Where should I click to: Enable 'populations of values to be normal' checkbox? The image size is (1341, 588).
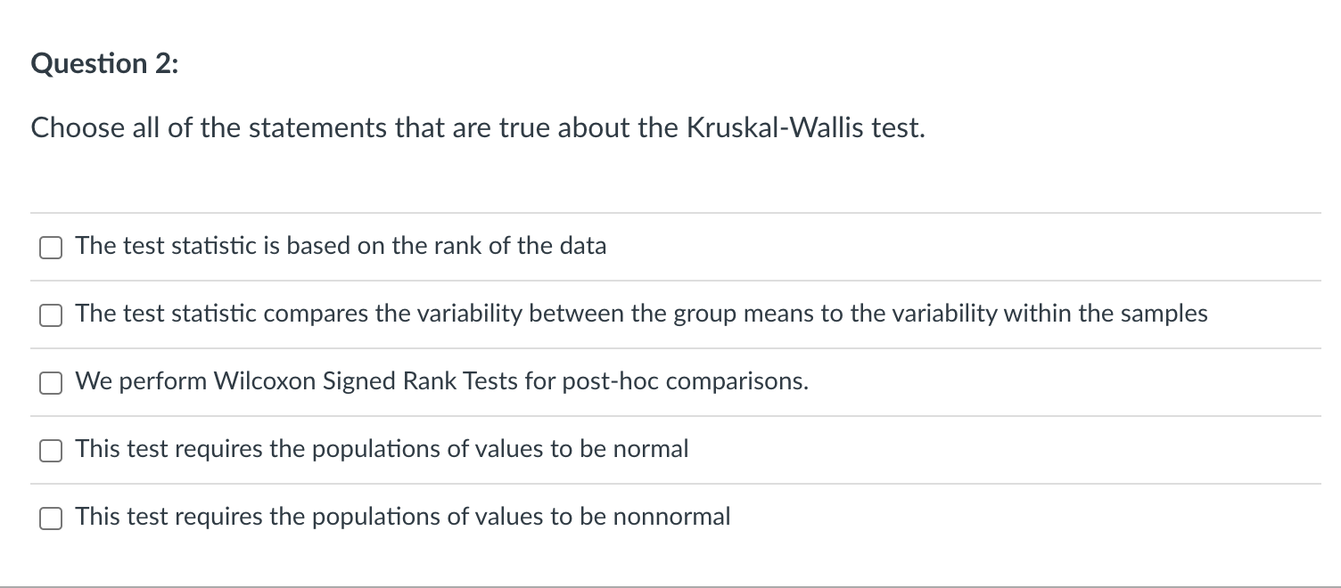tap(50, 450)
